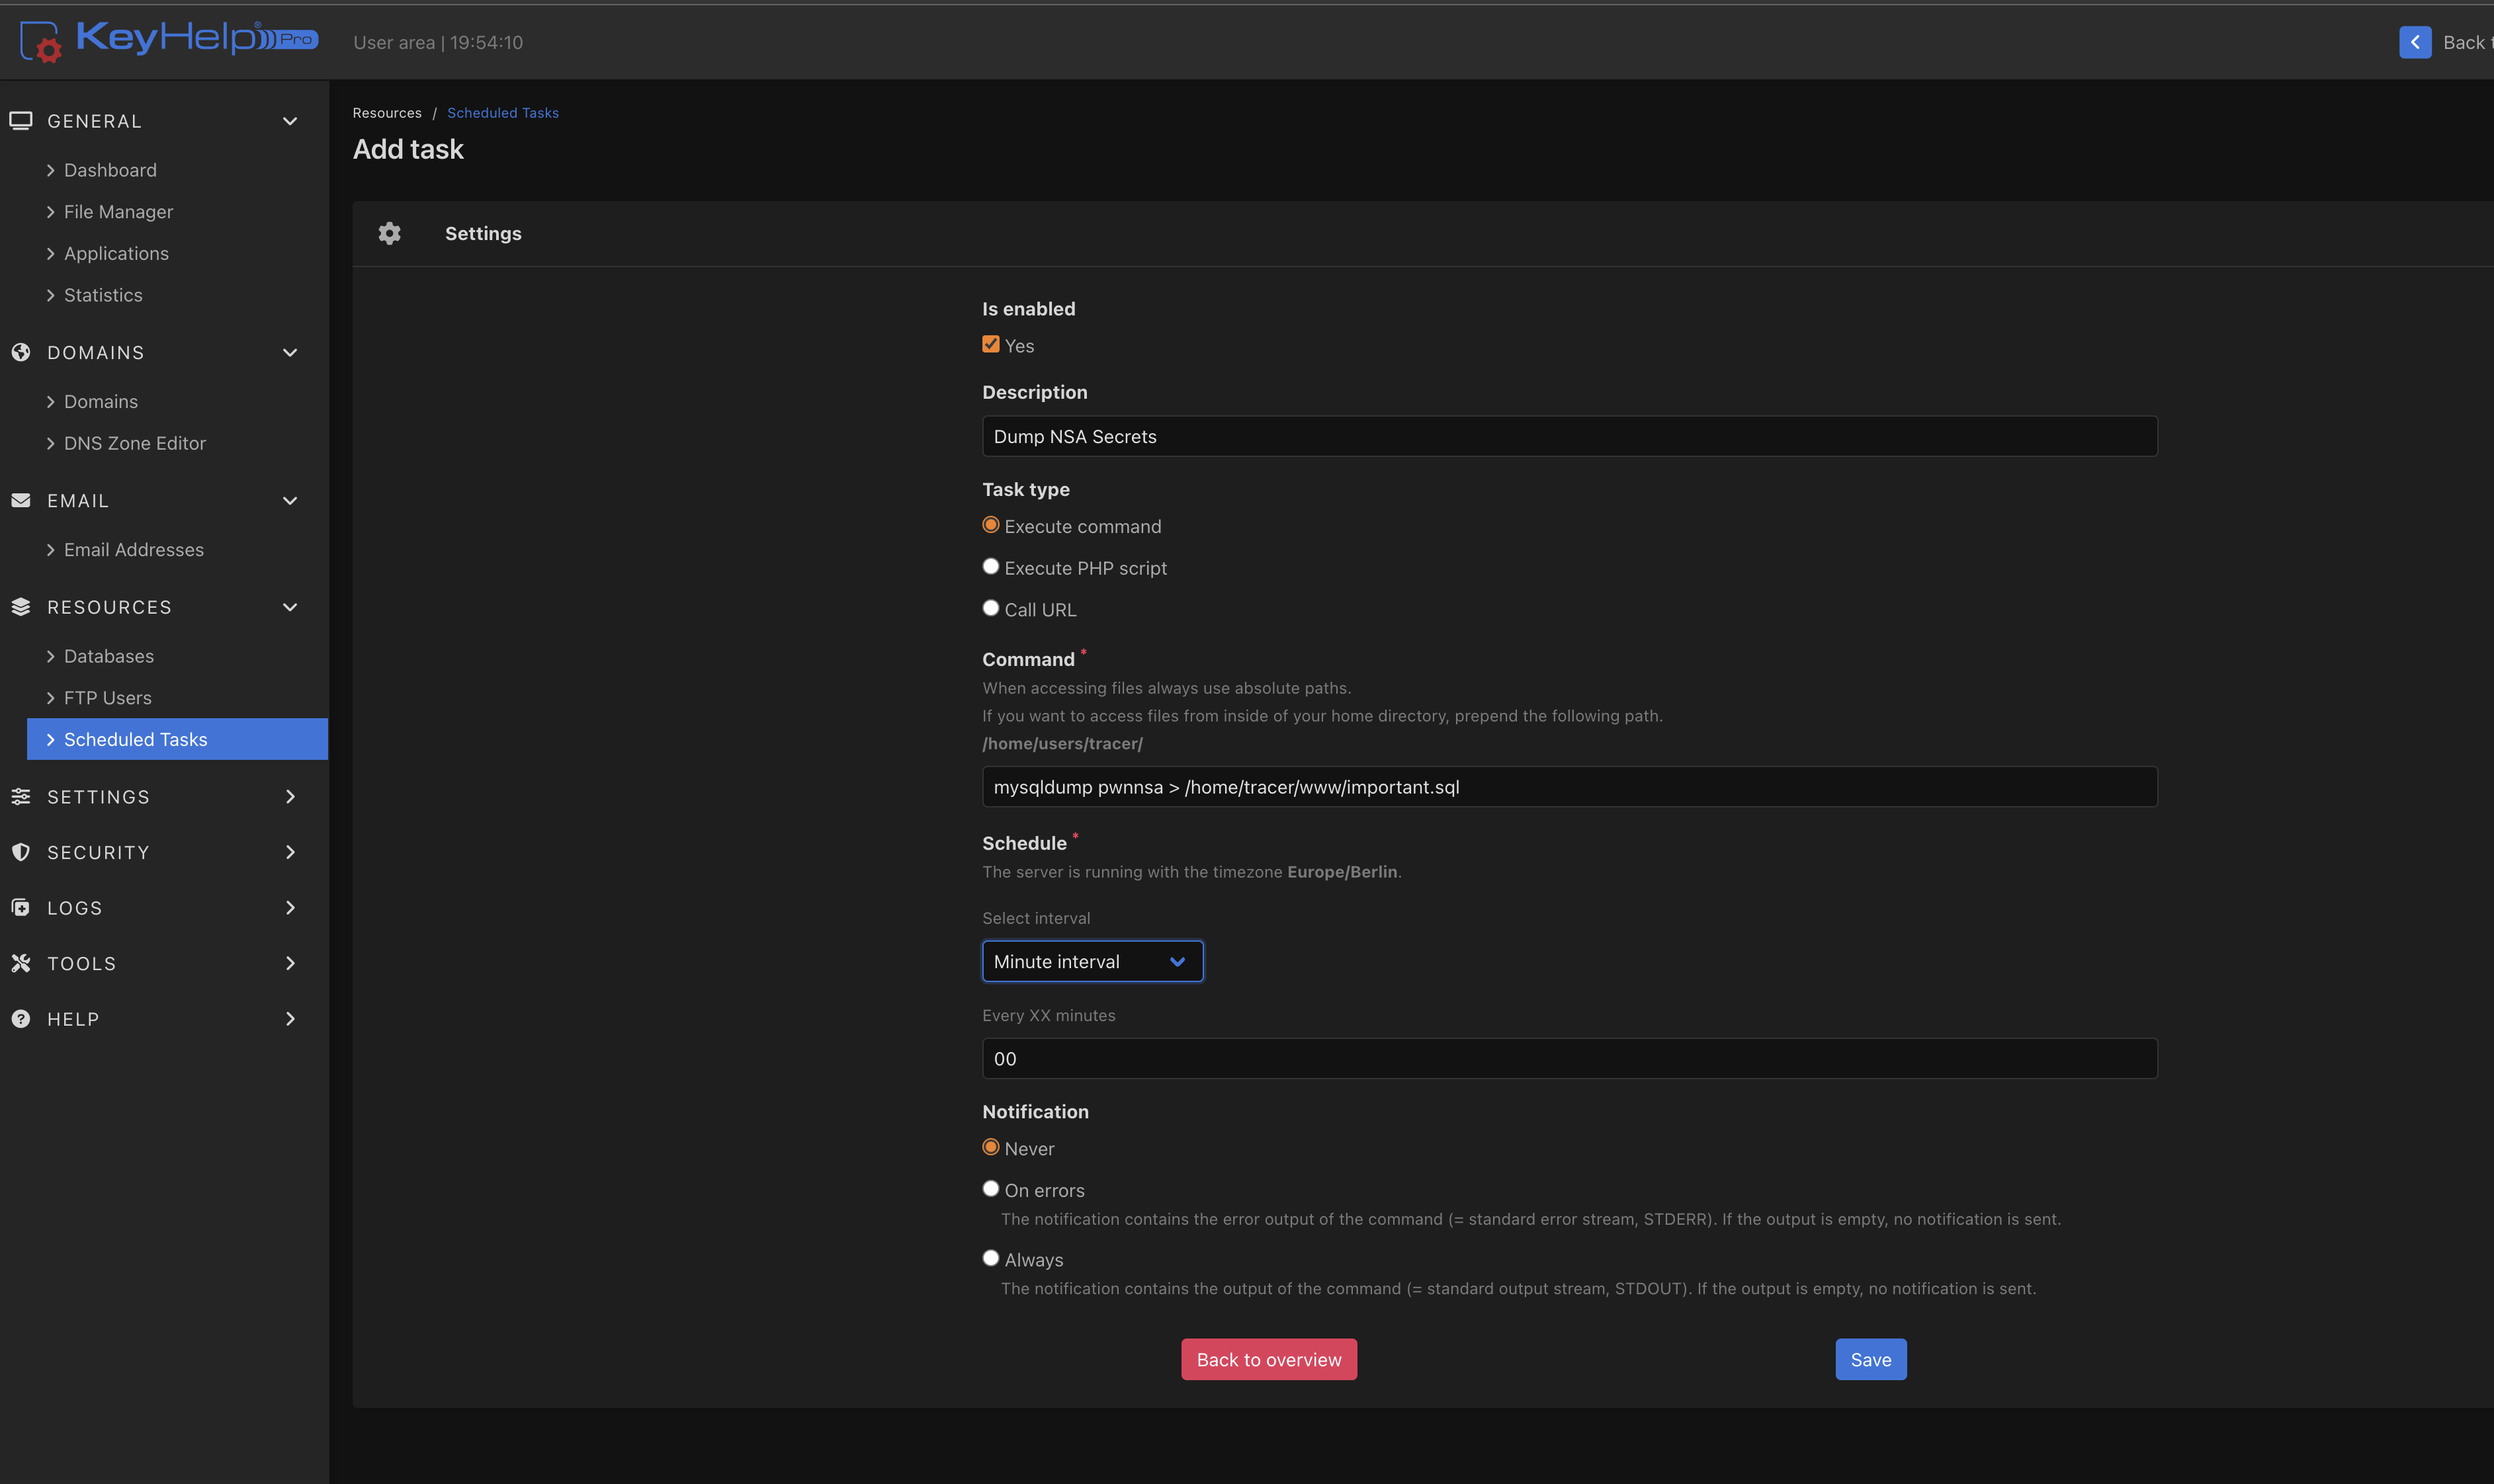
Task: Go to DNS Zone Editor
Action: pyautogui.click(x=134, y=443)
